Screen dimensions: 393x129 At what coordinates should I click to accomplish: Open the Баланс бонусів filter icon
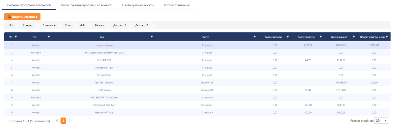point(321,37)
